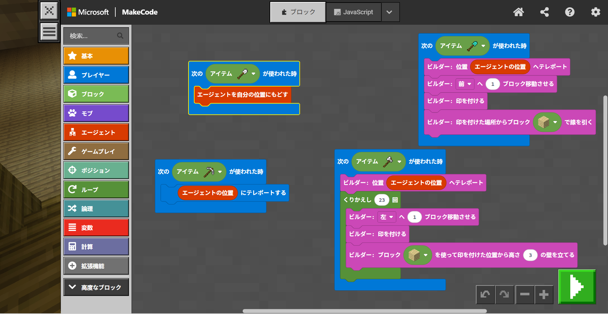Select the にテレポートする block
Screen dimensions: 608x314
(263, 193)
